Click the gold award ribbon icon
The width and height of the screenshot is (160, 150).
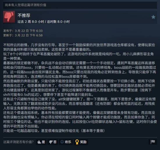77,142
